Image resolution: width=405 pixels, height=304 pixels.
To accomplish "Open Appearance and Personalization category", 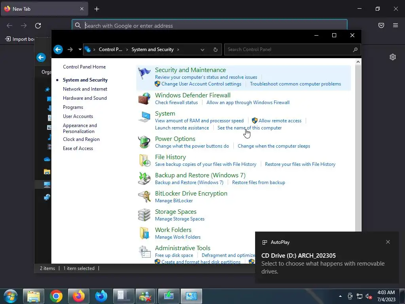I will pos(80,128).
